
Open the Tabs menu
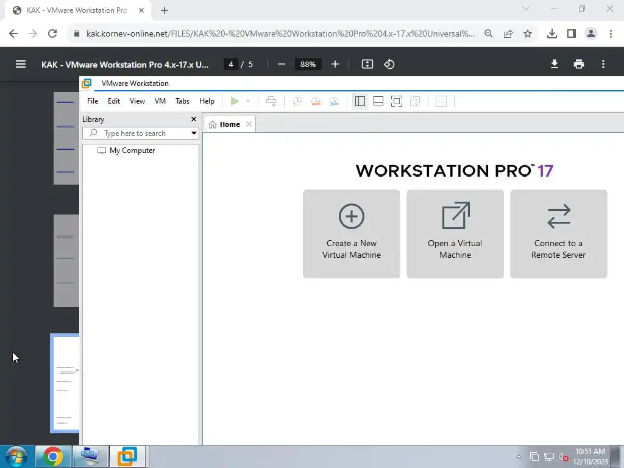pos(183,101)
